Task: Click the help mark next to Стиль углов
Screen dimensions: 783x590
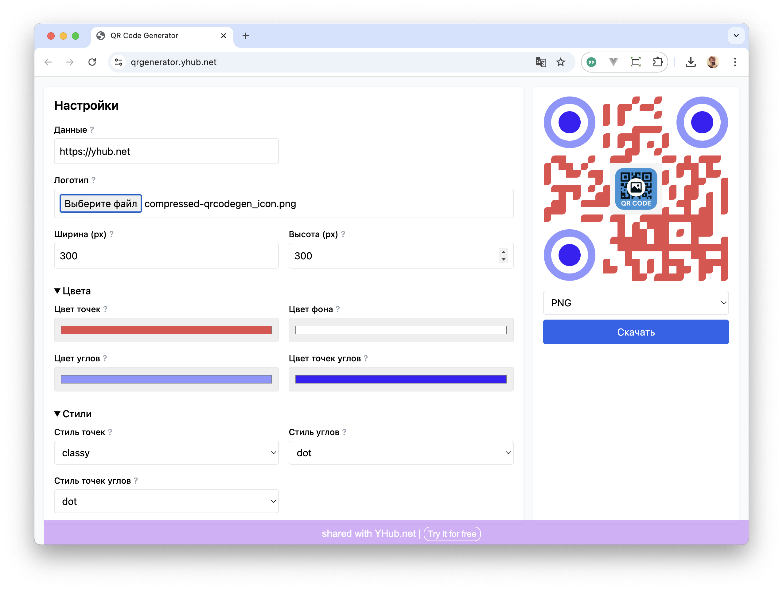Action: [x=345, y=432]
